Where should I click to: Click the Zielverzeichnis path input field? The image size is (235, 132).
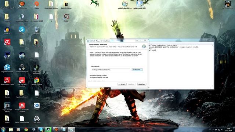[111, 70]
